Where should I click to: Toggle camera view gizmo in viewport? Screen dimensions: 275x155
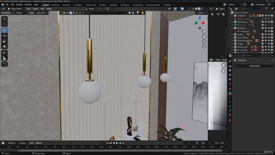[204, 41]
